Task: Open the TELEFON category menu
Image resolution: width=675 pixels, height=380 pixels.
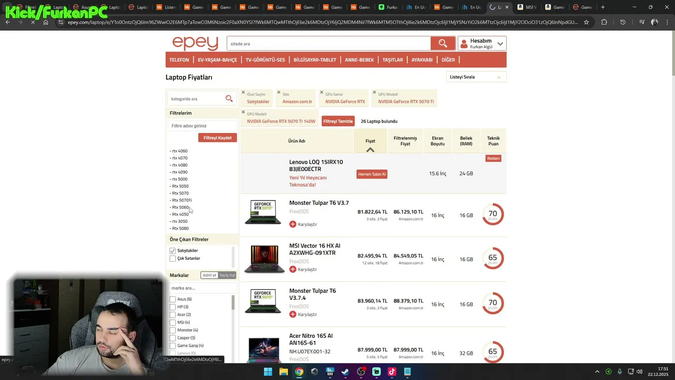Action: pos(179,60)
